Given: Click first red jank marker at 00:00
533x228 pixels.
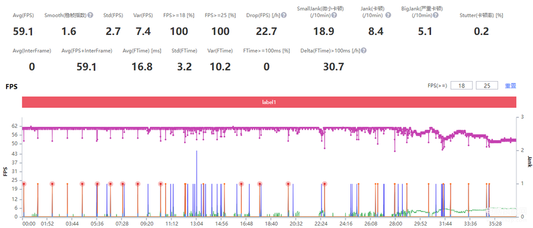Looking at the screenshot, I should click(24, 184).
